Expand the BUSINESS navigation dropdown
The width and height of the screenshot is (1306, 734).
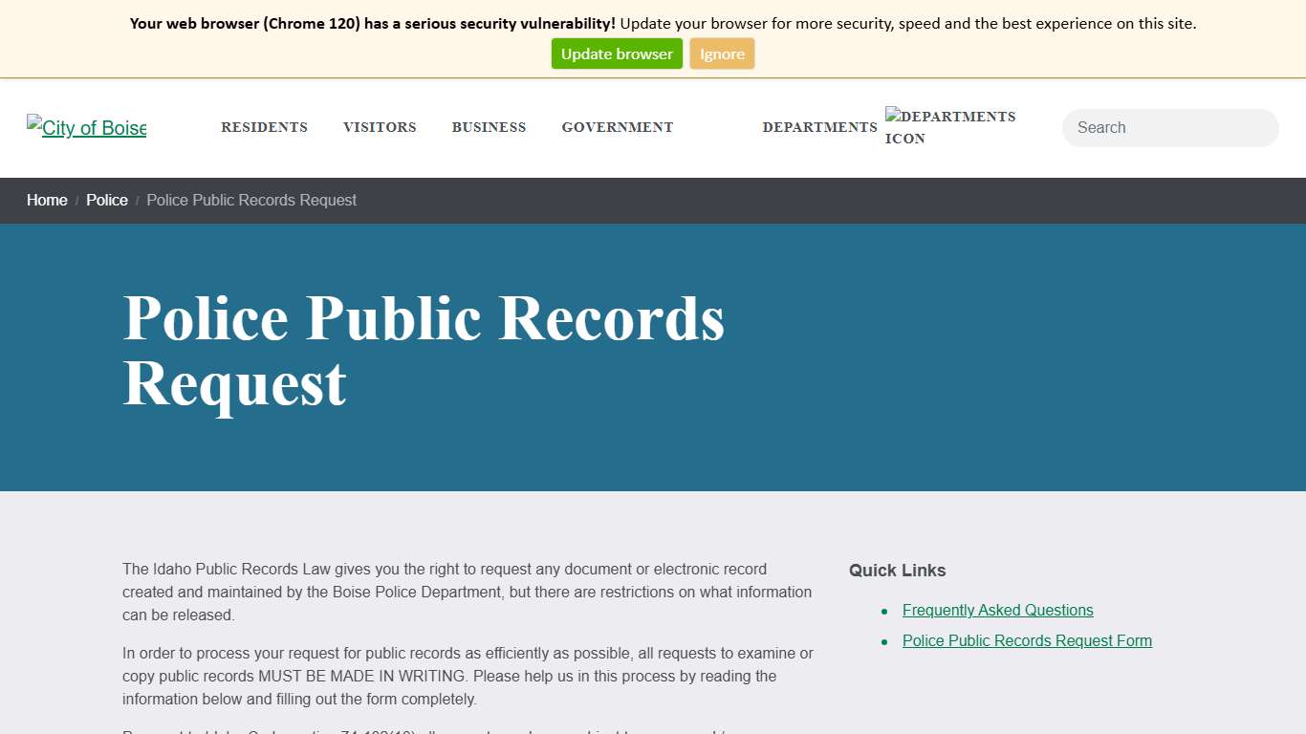point(489,127)
